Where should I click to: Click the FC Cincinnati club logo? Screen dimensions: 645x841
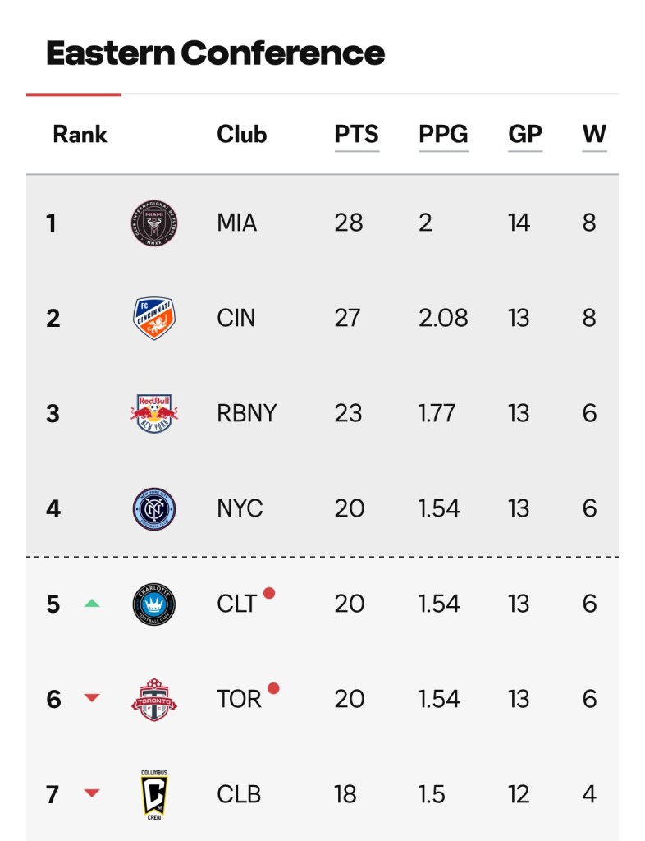[154, 318]
